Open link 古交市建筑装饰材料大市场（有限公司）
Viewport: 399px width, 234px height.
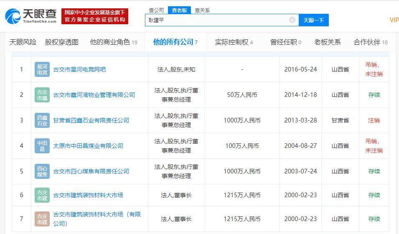coord(97,219)
